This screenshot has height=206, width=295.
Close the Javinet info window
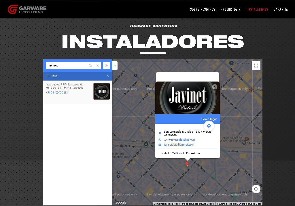point(215,87)
